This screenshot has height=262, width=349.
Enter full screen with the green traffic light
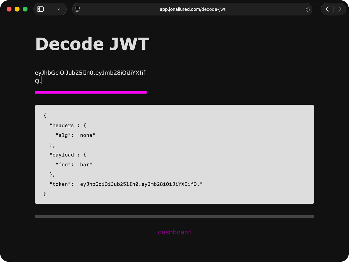point(25,9)
